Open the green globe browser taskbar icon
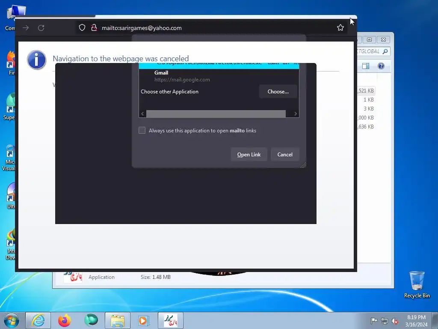The image size is (438, 329). pyautogui.click(x=91, y=320)
